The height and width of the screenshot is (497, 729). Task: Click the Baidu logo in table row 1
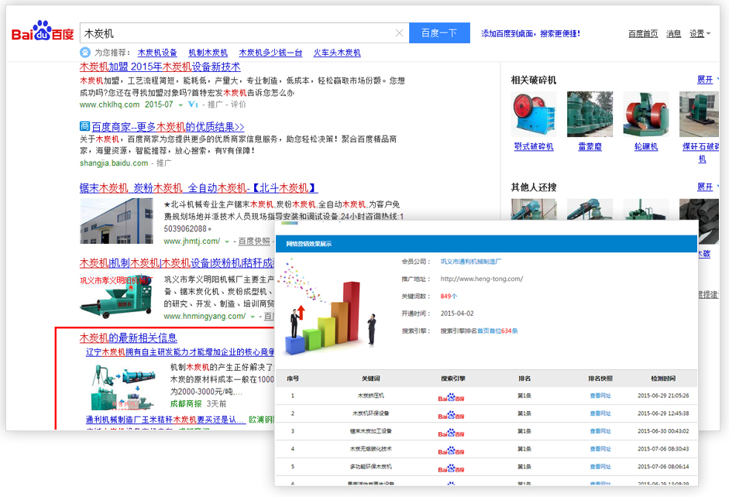click(x=451, y=396)
